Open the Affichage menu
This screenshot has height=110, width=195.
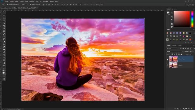click(x=45, y=1)
